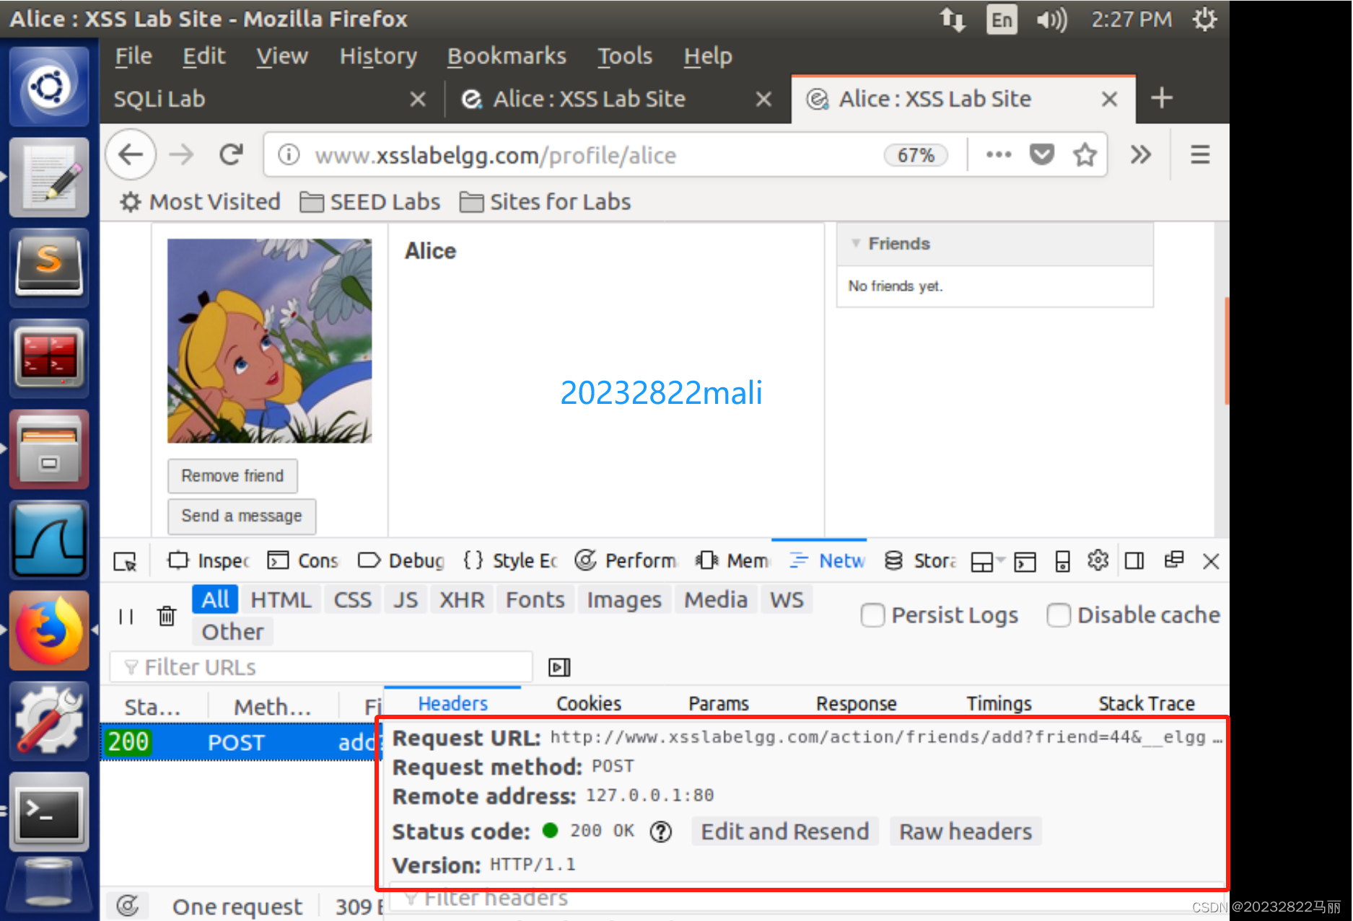1353x921 pixels.
Task: Collapse the Friends widget
Action: click(x=856, y=243)
